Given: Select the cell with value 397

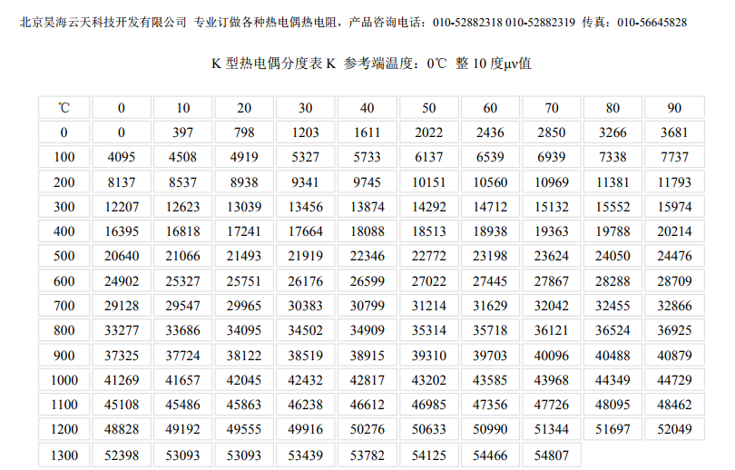Looking at the screenshot, I should tap(182, 132).
